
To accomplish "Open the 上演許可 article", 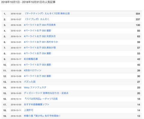I will [28, 110].
